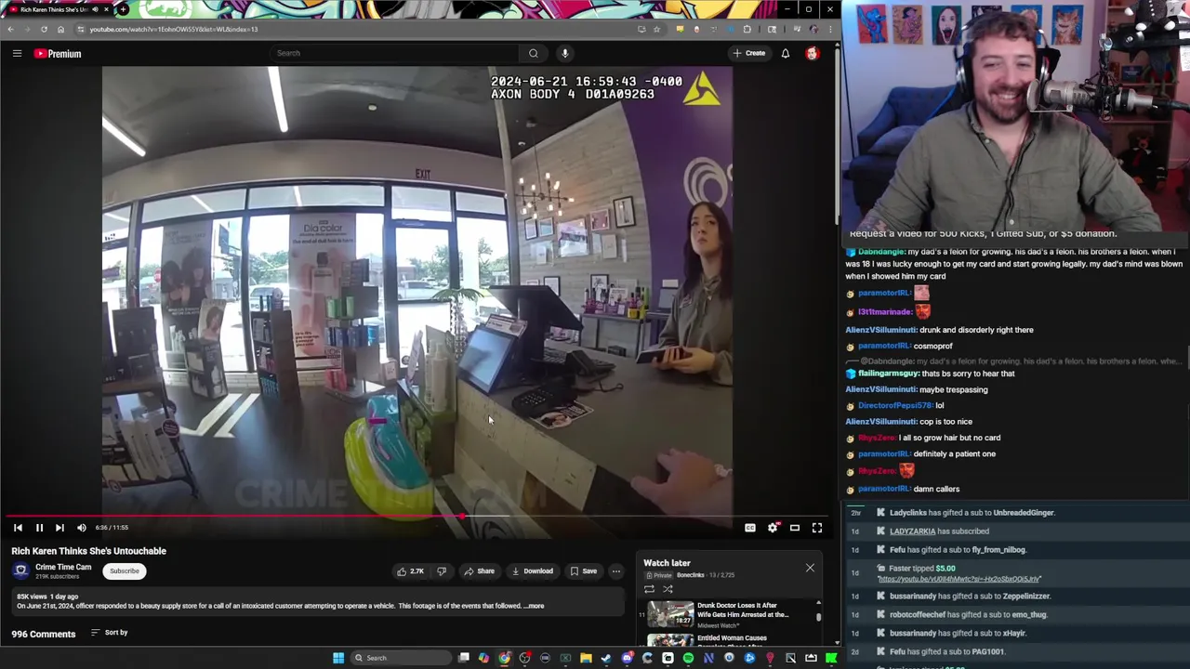Click chat message 'drunk and disorderly right there'

point(978,330)
